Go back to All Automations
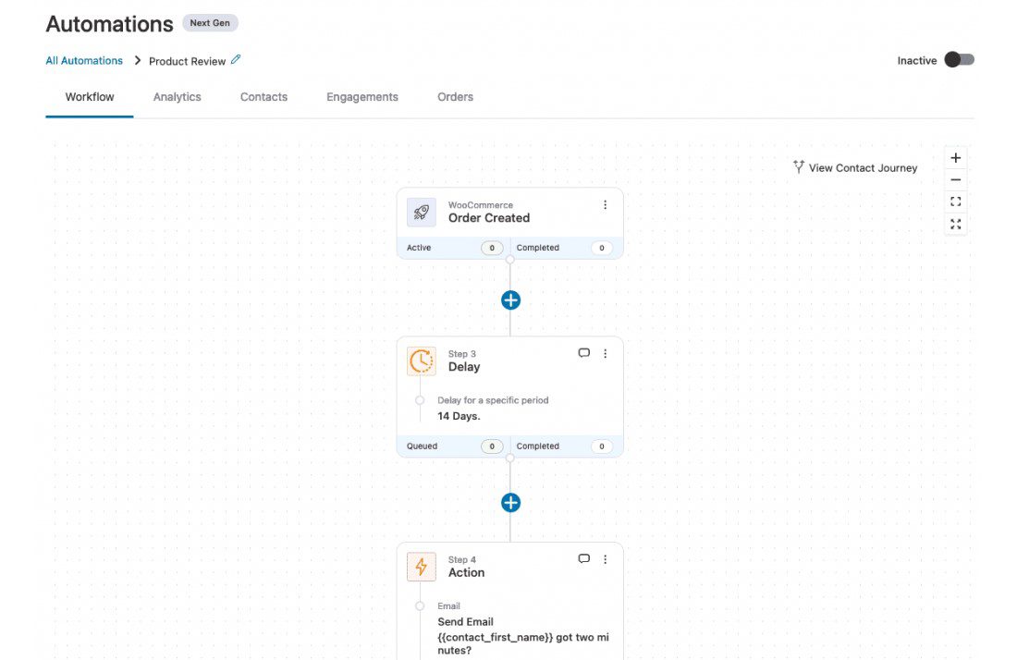1017x660 pixels. (x=83, y=60)
